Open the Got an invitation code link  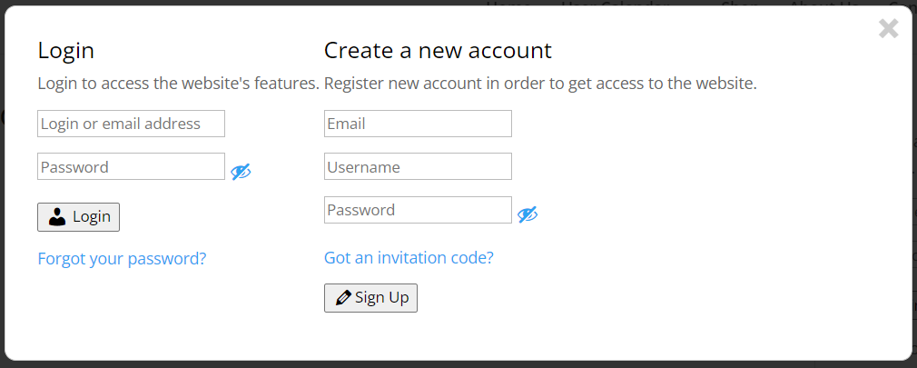pyautogui.click(x=409, y=257)
